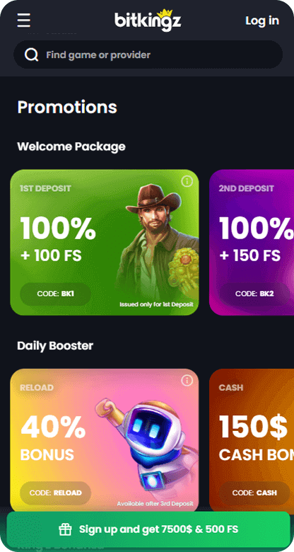Screen dimensions: 294x552
Task: Open the 1st Deposit 100% bonus card
Action: [105, 243]
